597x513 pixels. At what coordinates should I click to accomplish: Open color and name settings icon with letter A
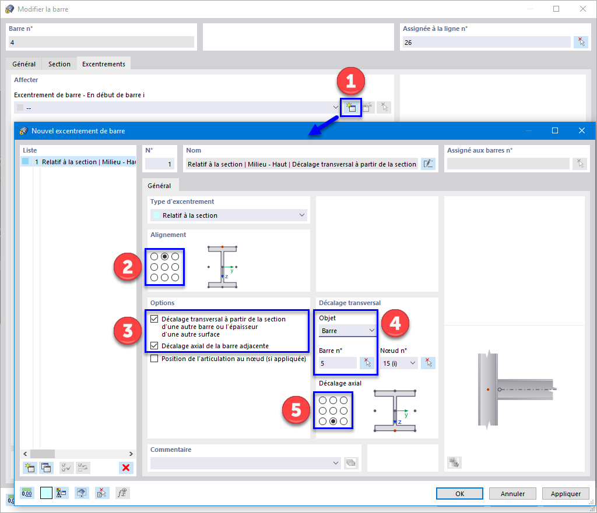[x=61, y=493]
